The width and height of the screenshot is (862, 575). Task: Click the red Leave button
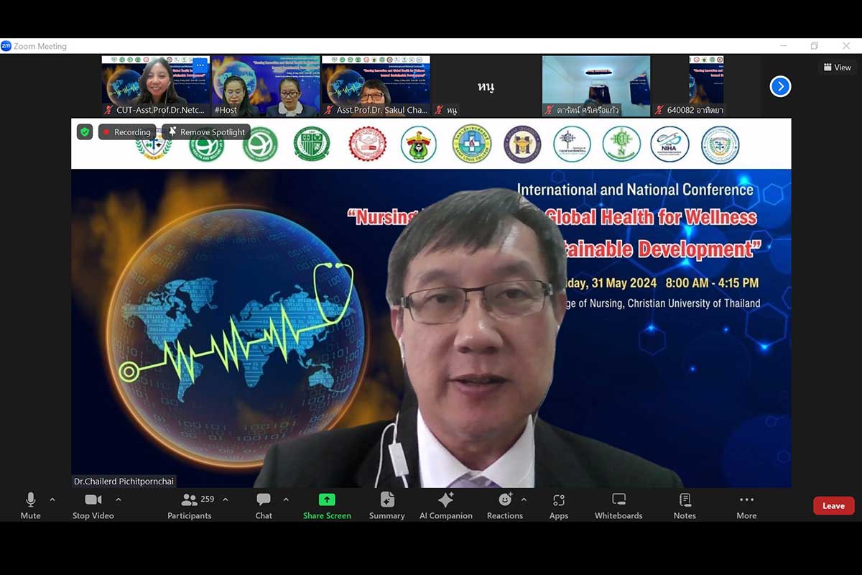point(833,506)
